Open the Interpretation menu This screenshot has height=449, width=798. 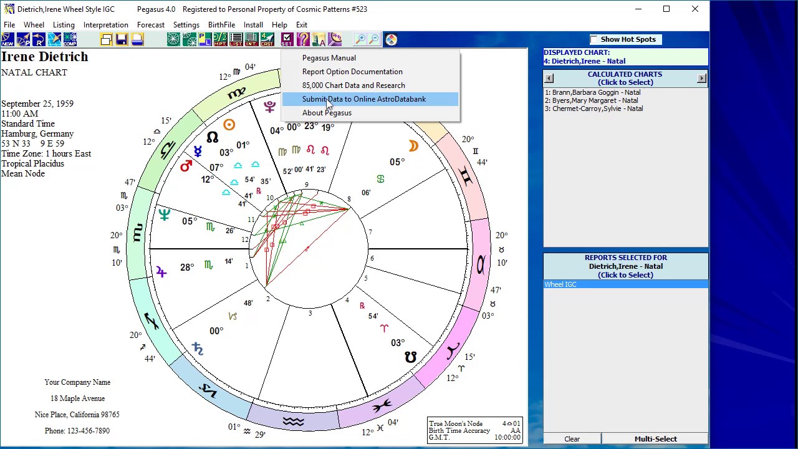click(x=106, y=25)
